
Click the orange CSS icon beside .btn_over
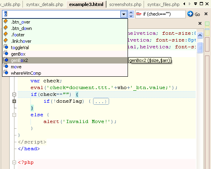(x=6, y=21)
